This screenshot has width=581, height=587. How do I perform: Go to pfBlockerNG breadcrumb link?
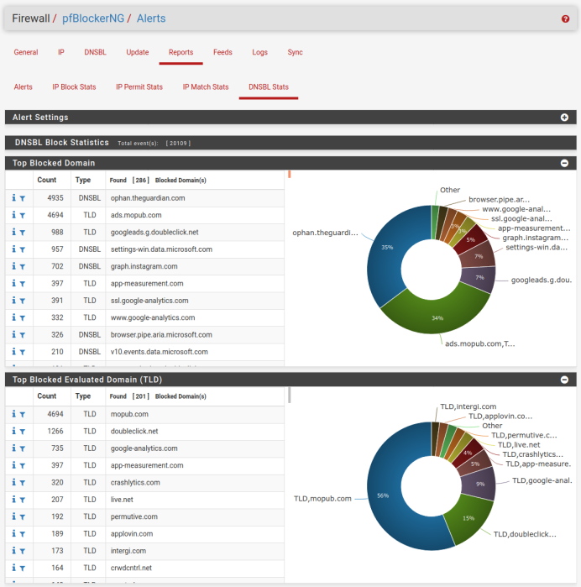pos(92,18)
